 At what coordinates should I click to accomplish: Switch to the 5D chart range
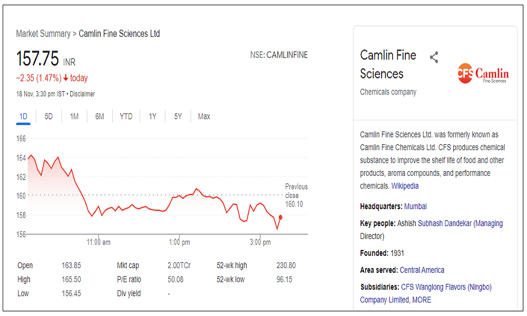click(48, 116)
